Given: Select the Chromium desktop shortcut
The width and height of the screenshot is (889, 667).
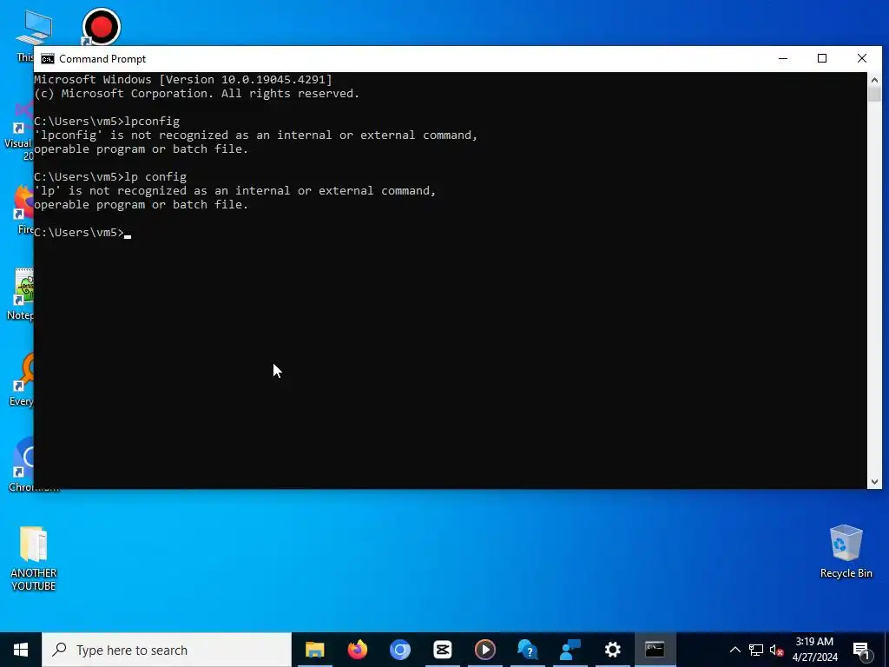Looking at the screenshot, I should click(x=22, y=464).
